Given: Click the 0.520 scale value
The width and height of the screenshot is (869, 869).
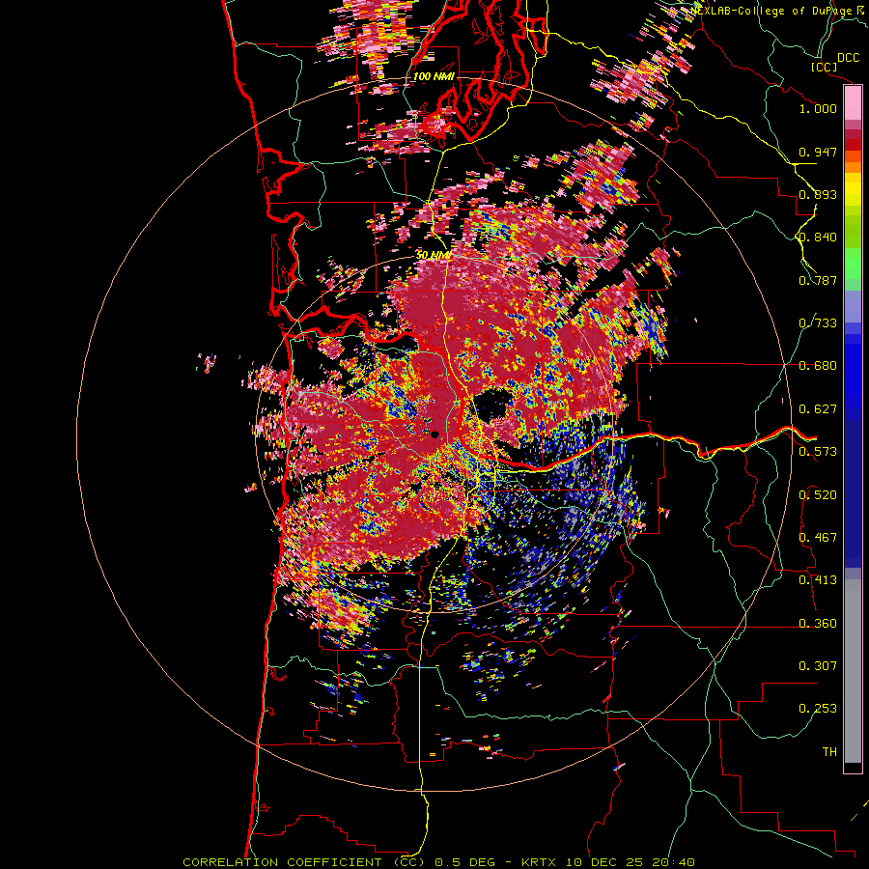Looking at the screenshot, I should [818, 495].
